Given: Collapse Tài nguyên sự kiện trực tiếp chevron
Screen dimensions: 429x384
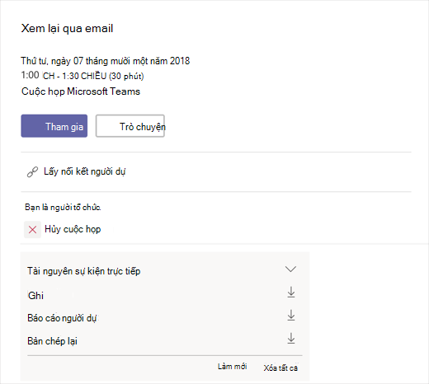Looking at the screenshot, I should pyautogui.click(x=290, y=269).
